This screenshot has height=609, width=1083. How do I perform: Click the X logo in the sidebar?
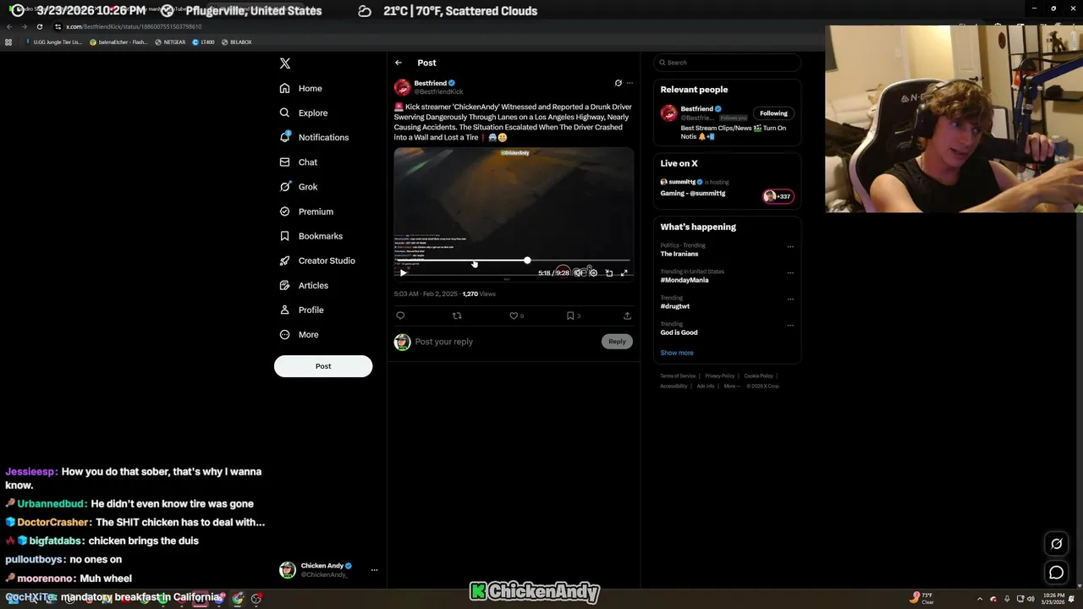[285, 63]
